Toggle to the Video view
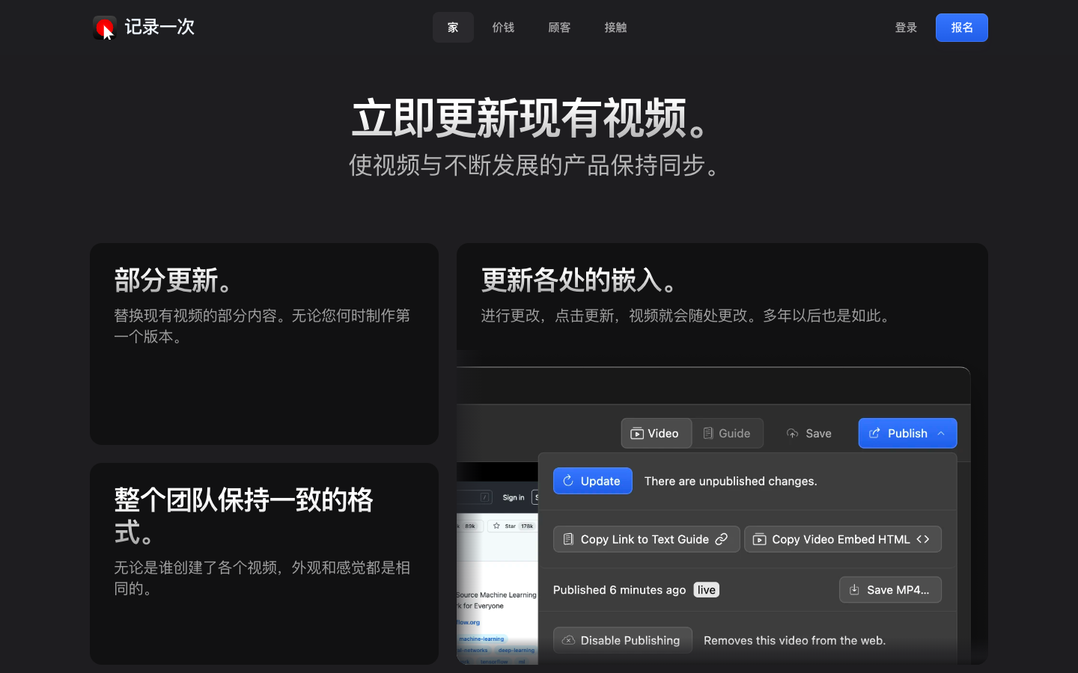1078x673 pixels. coord(656,434)
